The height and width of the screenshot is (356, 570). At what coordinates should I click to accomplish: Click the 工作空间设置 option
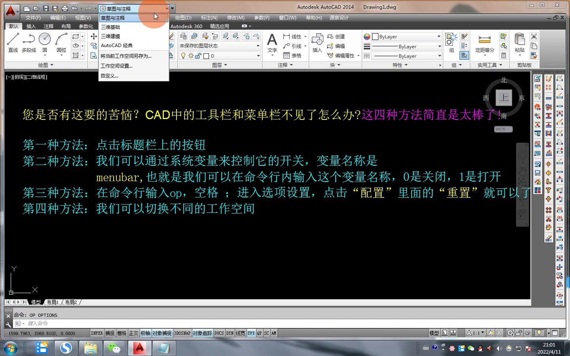click(x=116, y=66)
